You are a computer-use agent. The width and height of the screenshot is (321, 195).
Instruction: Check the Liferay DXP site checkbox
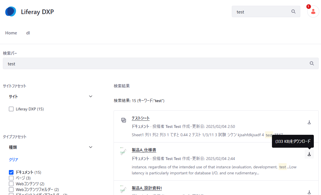[x=11, y=109]
